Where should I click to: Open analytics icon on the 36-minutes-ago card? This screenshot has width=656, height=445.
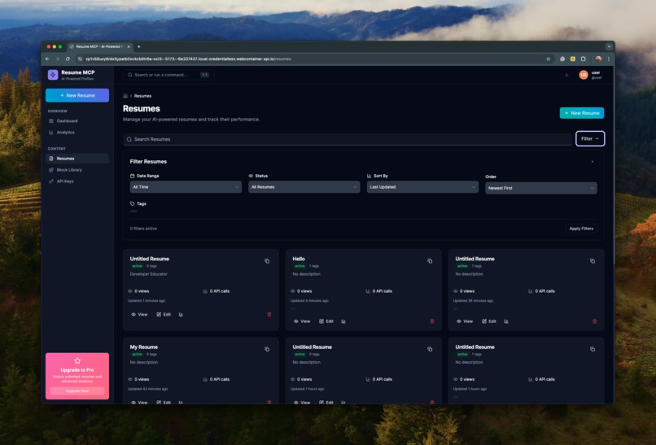tap(506, 321)
